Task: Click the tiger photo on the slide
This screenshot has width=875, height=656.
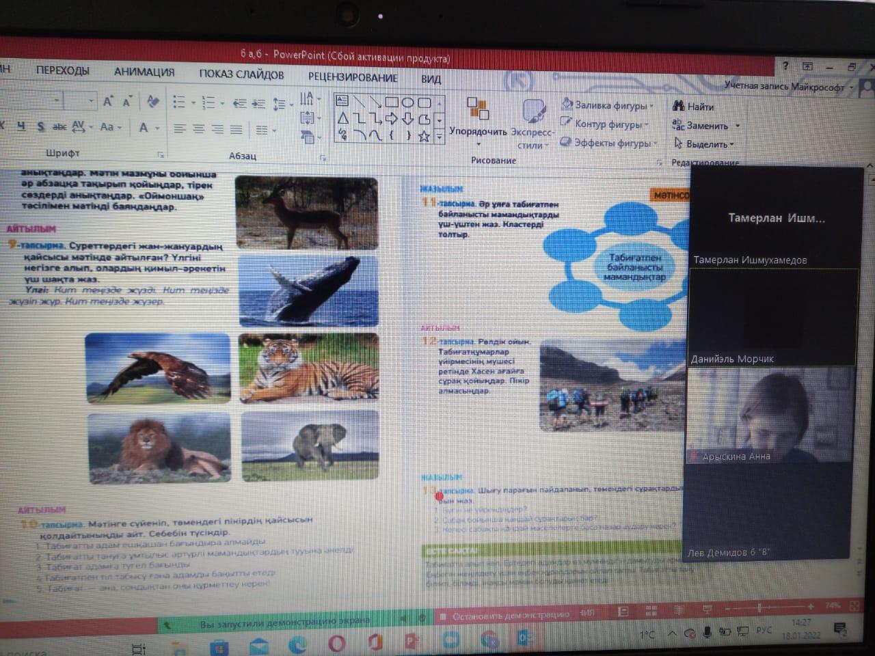Action: (308, 368)
